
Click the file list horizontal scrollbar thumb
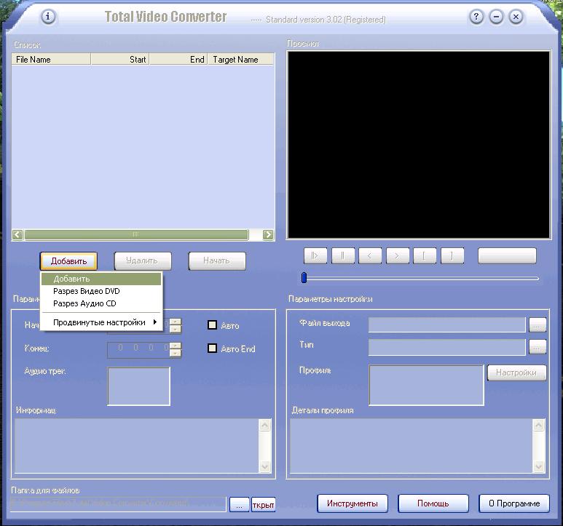136,234
